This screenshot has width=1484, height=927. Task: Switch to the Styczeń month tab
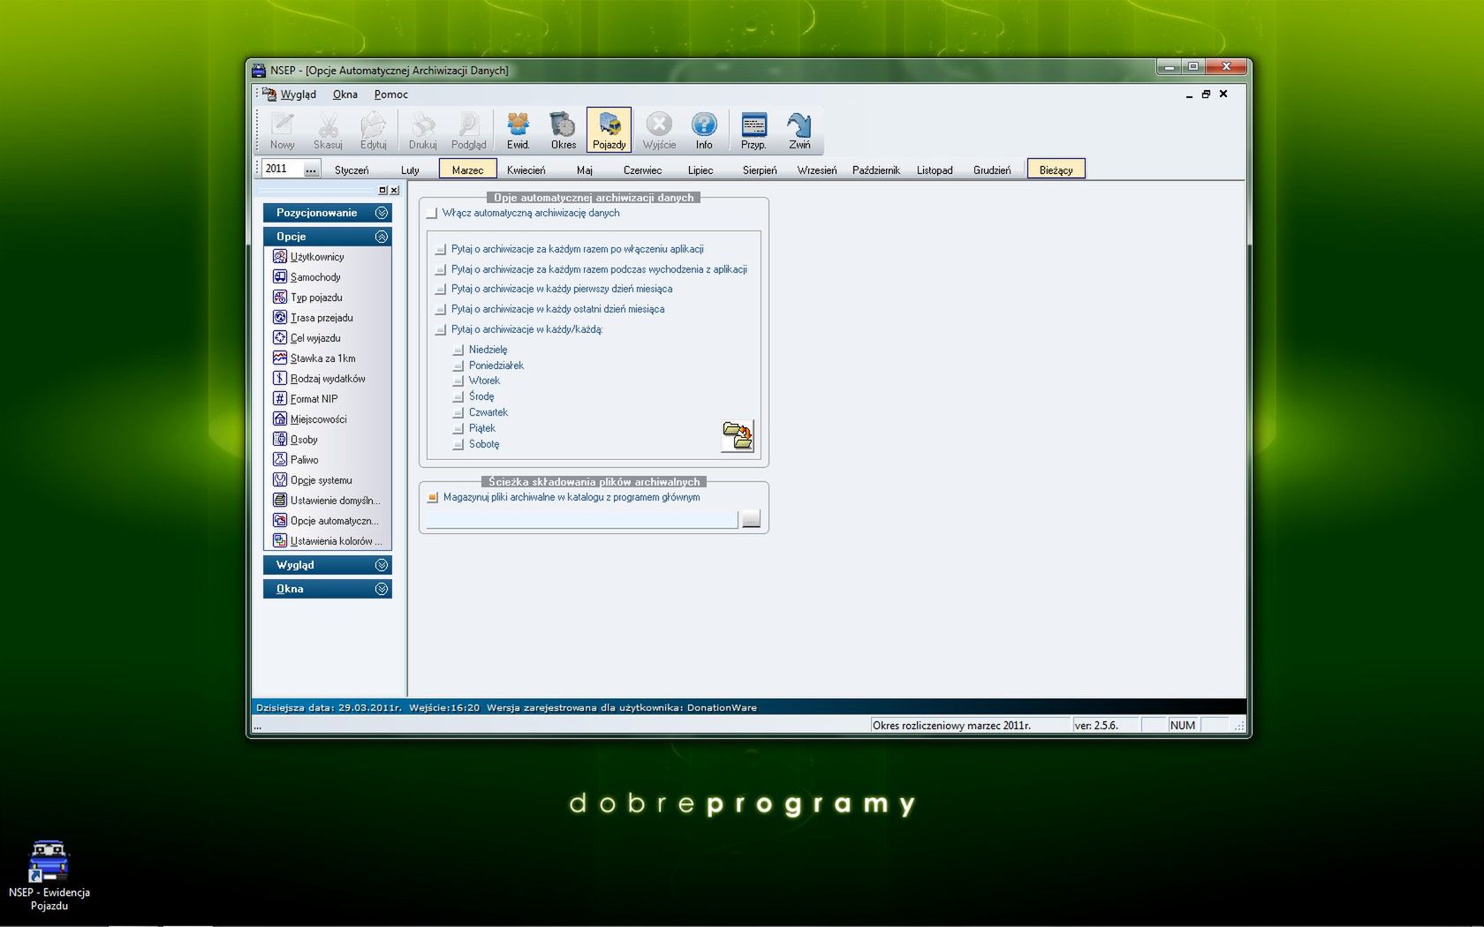point(352,170)
